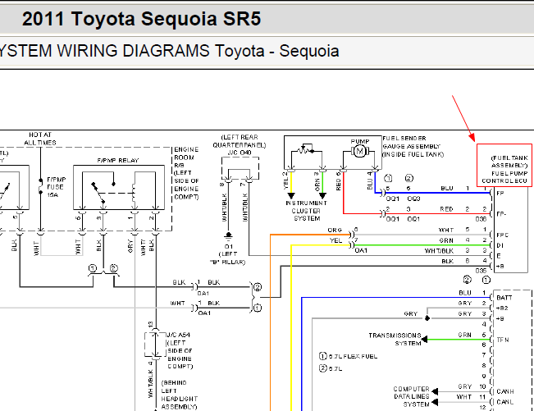This screenshot has width=534, height=411.
Task: Click the F/PMP relay coil symbol
Action: 134,194
